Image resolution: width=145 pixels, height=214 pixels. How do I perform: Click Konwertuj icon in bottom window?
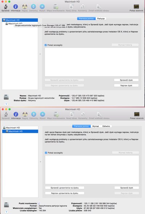(83, 114)
